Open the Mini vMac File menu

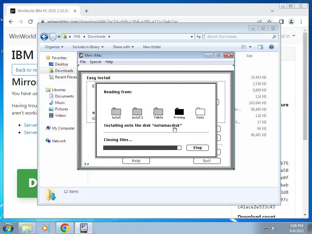pos(83,62)
